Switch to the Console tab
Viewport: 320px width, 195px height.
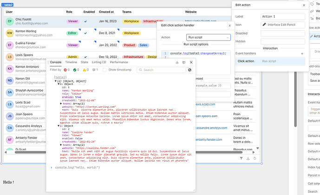point(56,62)
